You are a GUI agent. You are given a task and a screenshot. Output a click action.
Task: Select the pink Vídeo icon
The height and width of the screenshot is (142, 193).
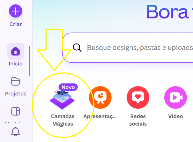pyautogui.click(x=176, y=98)
